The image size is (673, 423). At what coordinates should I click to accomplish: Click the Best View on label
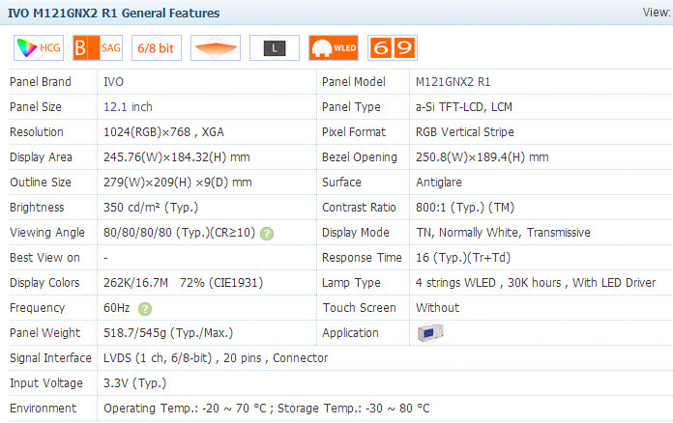tap(44, 258)
